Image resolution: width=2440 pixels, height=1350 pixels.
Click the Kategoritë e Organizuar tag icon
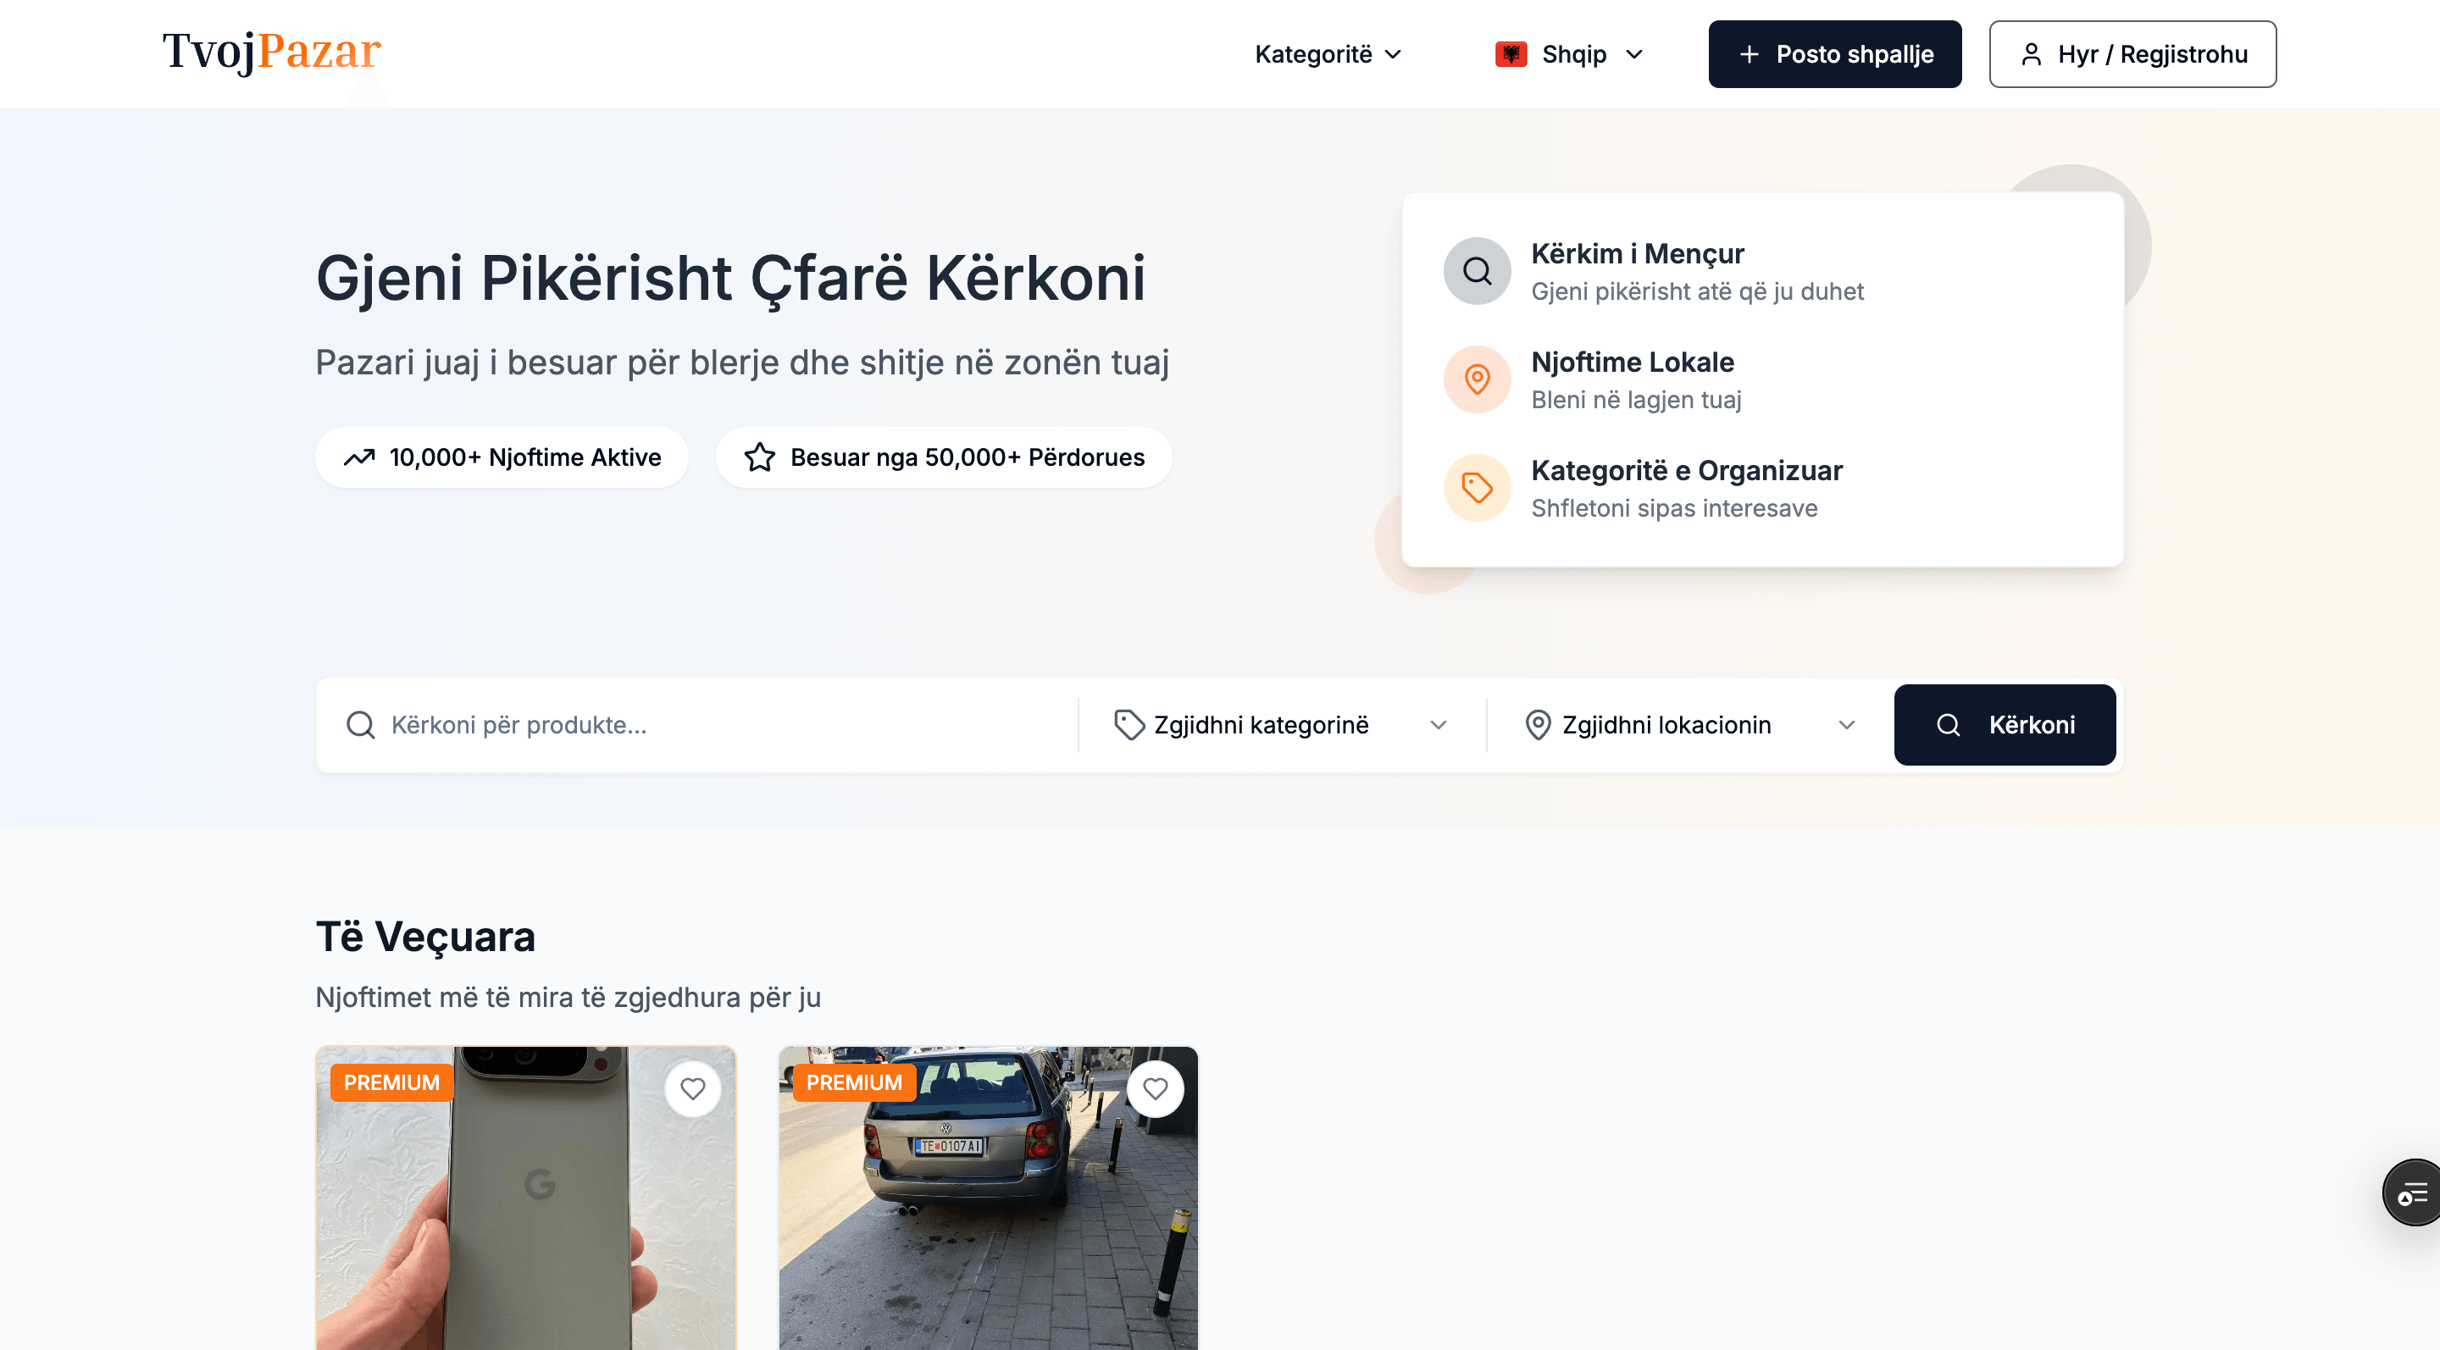click(x=1477, y=489)
